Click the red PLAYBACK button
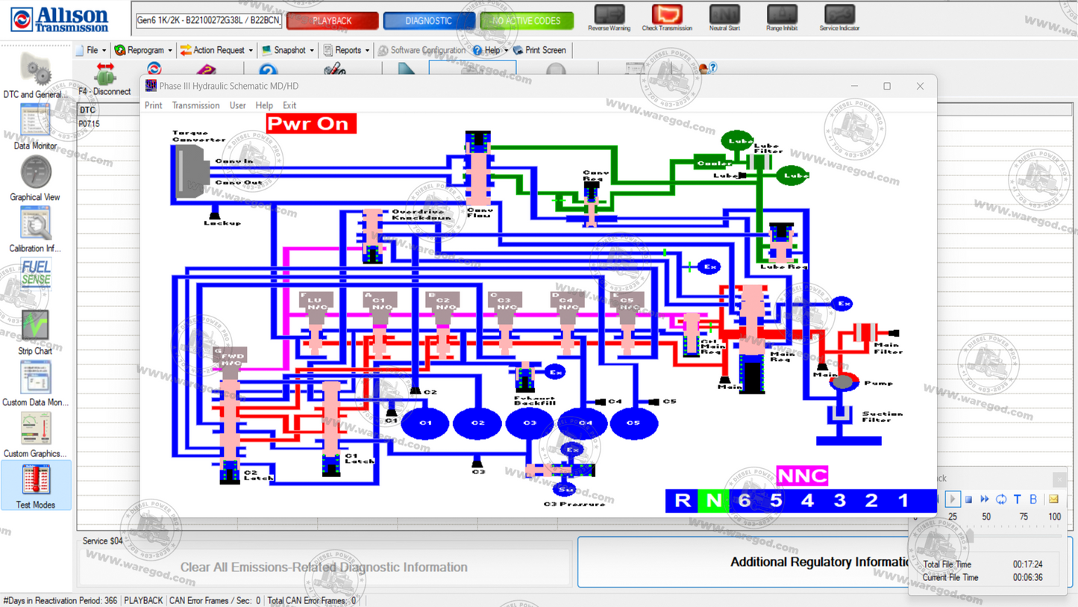This screenshot has width=1078, height=607. 332,21
